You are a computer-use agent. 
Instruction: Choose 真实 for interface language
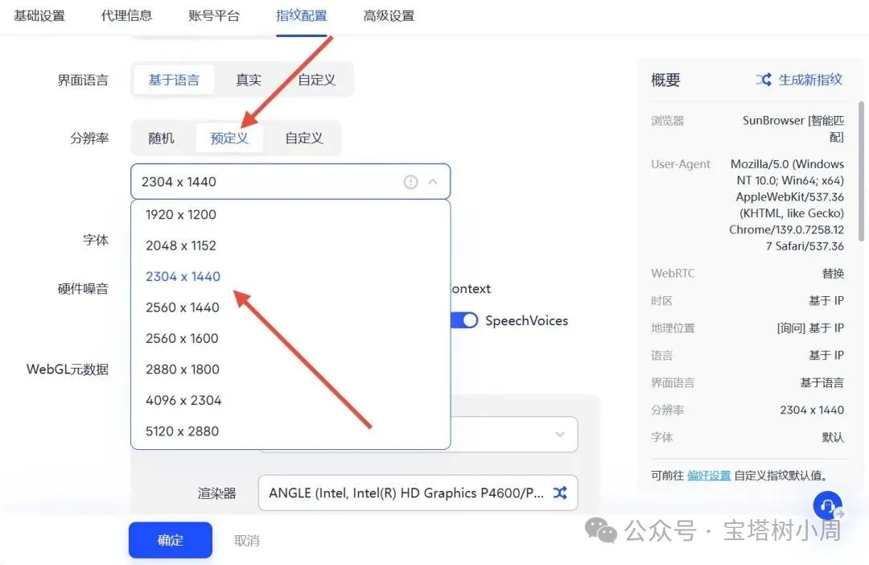click(249, 80)
